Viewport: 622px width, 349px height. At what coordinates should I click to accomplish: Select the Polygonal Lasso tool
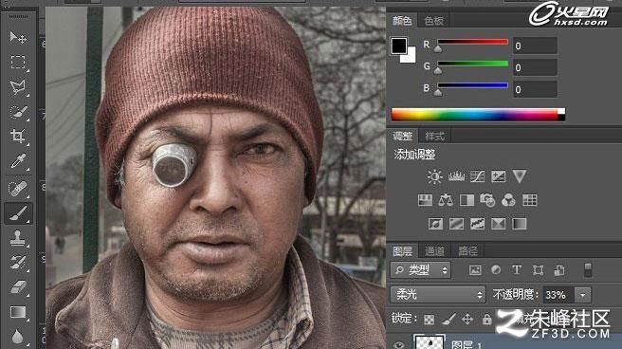point(17,87)
